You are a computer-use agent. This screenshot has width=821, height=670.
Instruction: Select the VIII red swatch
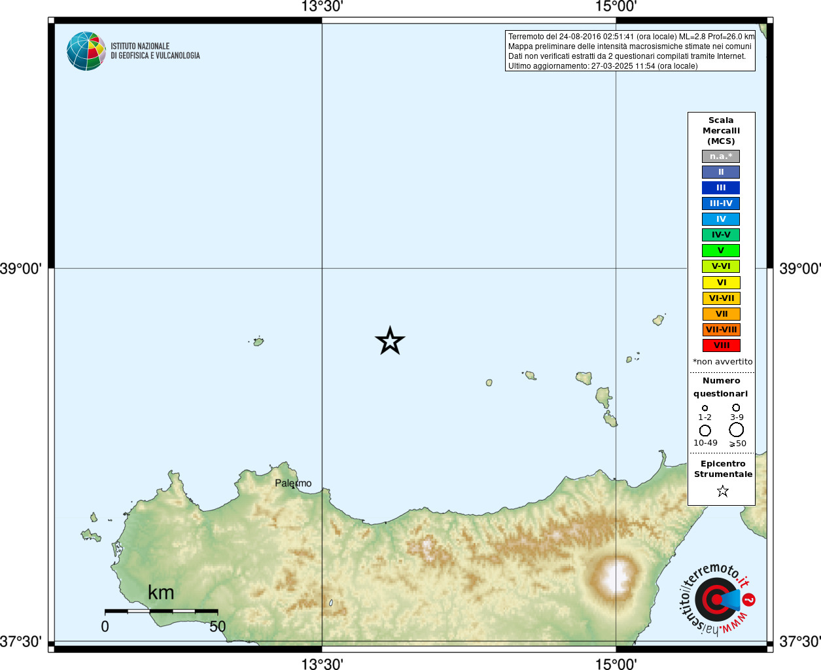(722, 345)
